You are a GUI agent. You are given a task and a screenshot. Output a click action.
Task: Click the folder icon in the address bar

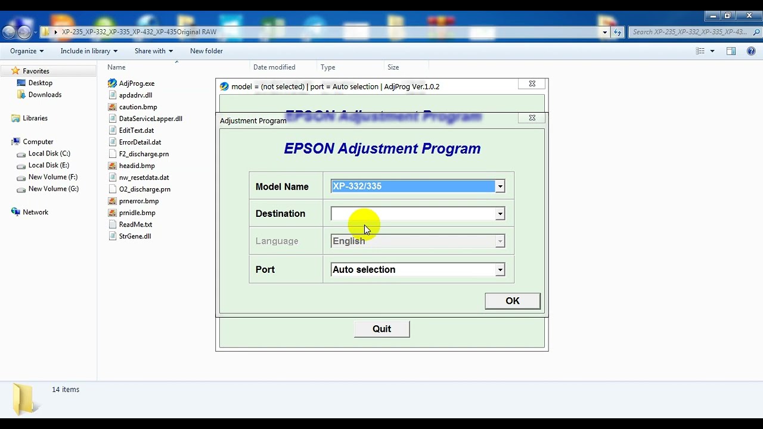click(45, 32)
